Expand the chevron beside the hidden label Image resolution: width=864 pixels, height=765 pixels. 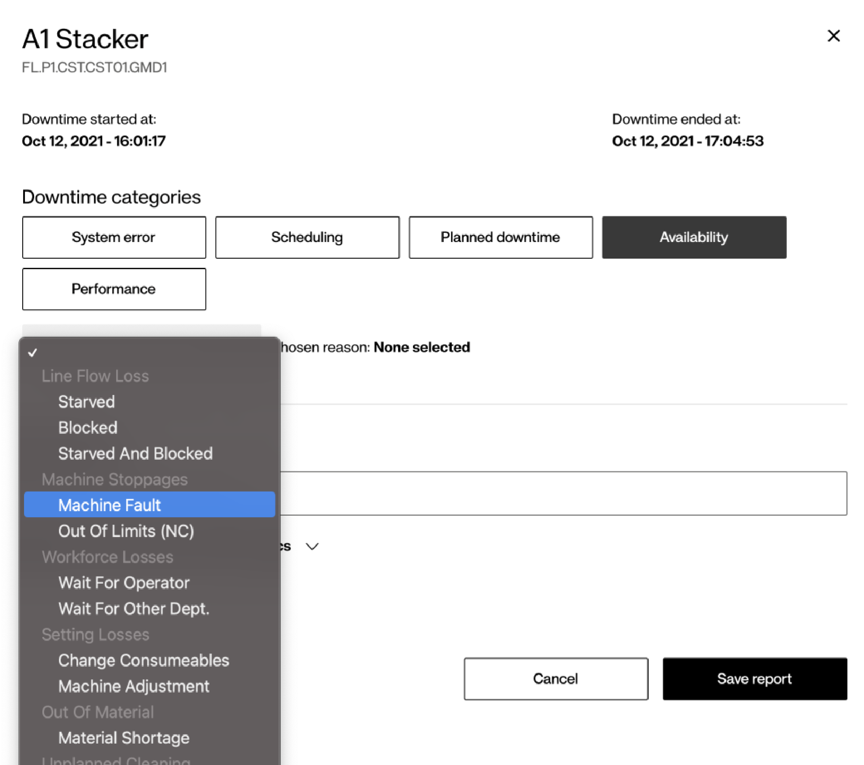tap(312, 547)
